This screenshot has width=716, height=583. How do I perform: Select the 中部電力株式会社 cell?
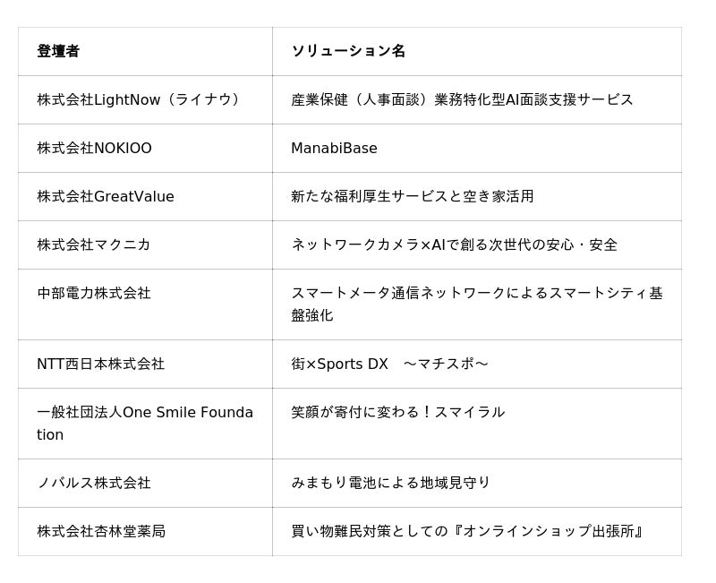(94, 293)
